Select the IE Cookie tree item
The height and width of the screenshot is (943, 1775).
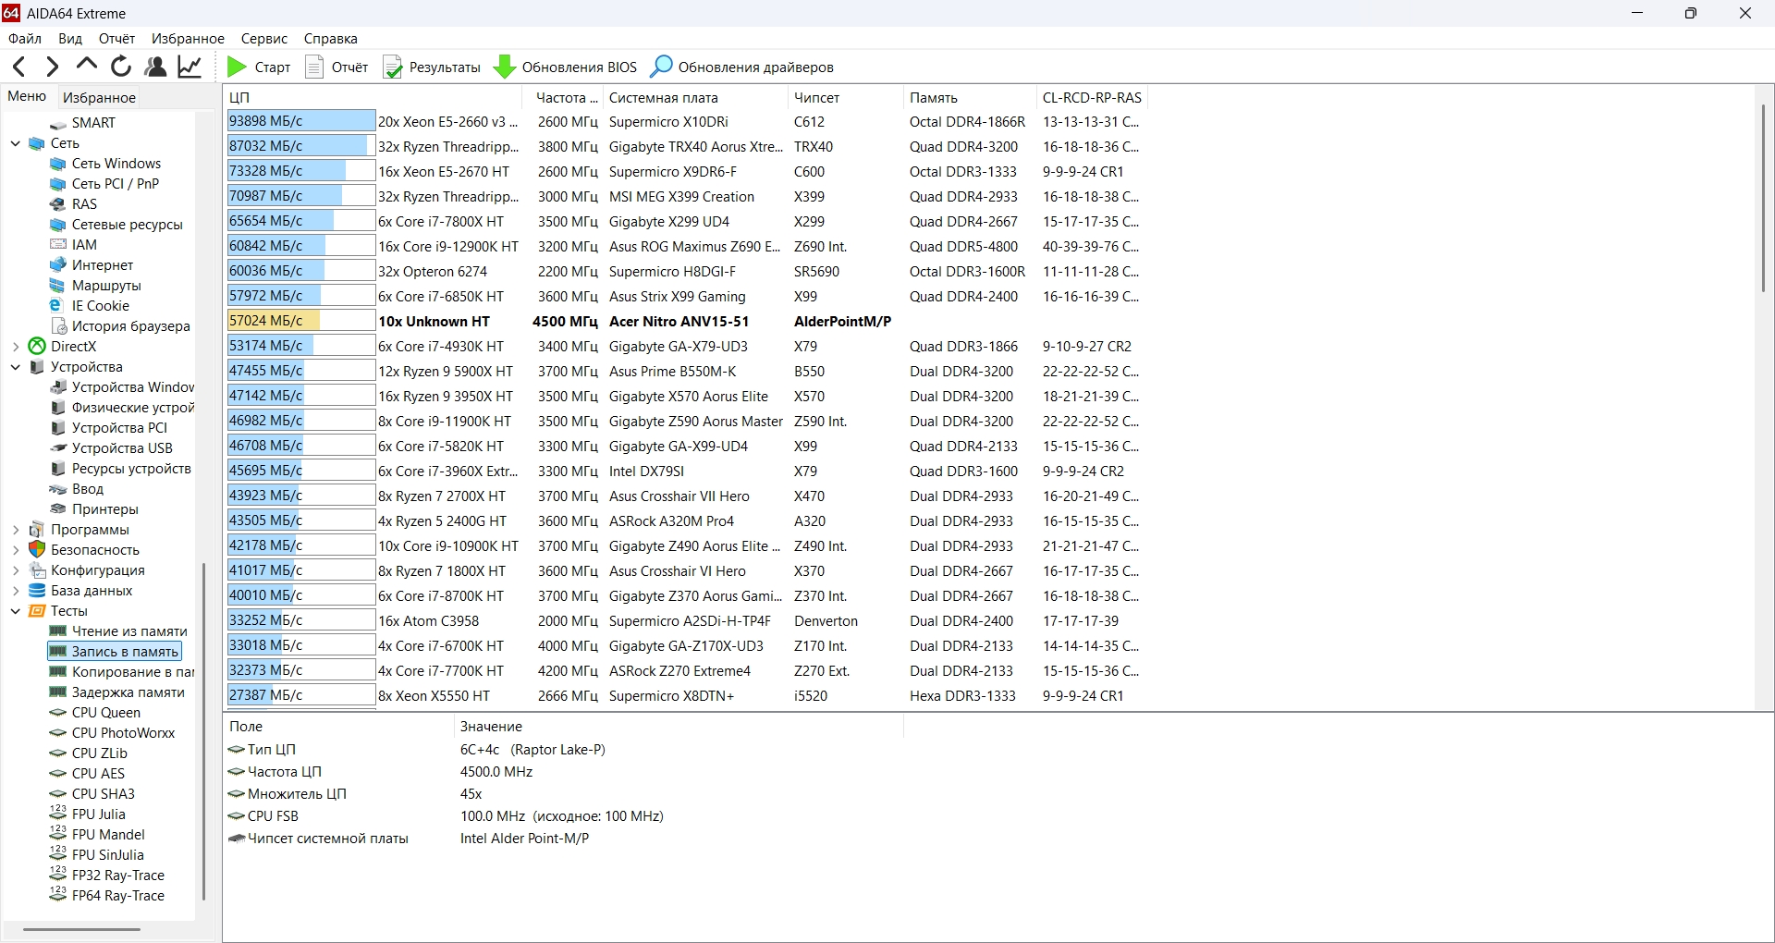(90, 306)
